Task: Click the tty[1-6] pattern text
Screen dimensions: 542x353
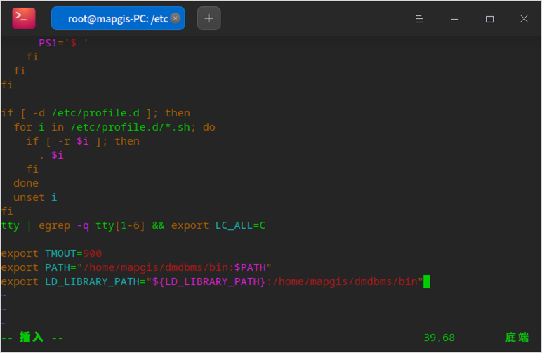Action: coord(120,225)
